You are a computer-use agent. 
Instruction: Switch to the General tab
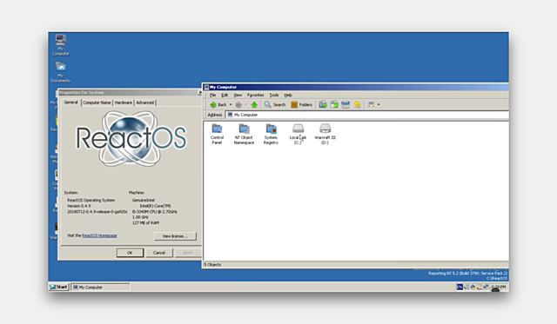[70, 102]
